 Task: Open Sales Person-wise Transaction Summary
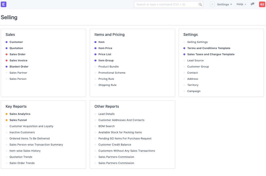point(36,145)
